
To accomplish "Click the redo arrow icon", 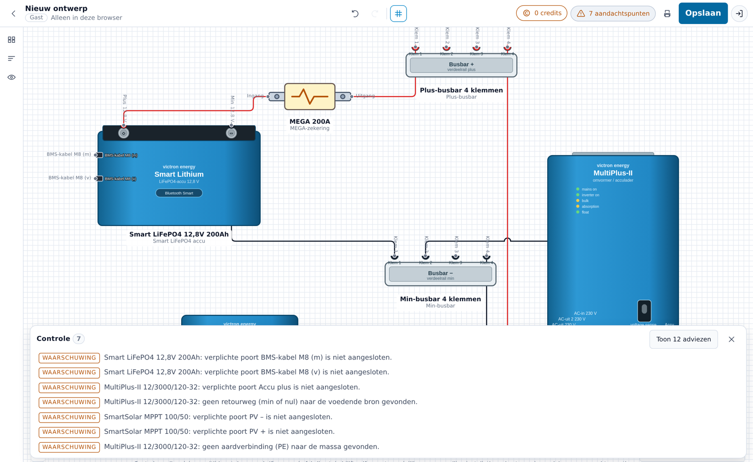I will [375, 14].
